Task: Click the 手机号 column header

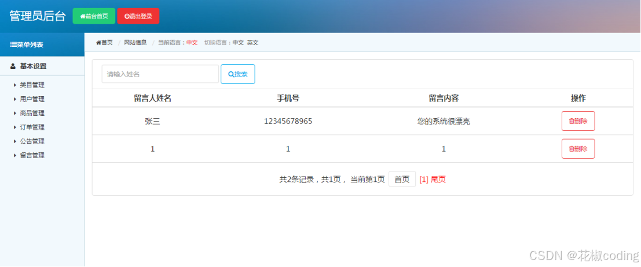Action: click(288, 98)
